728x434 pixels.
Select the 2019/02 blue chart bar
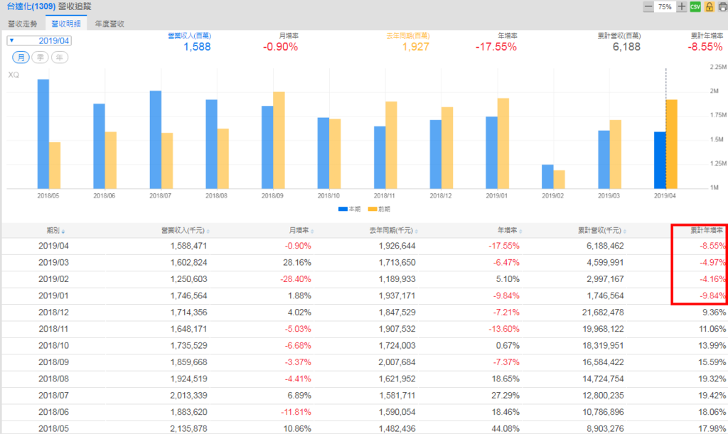[x=547, y=177]
